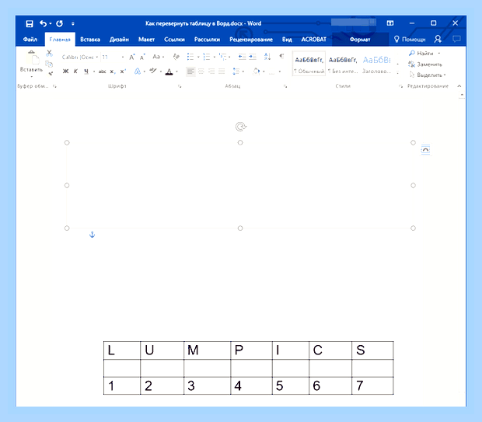482x422 pixels.
Task: Click the Share person icon
Action: tap(438, 39)
